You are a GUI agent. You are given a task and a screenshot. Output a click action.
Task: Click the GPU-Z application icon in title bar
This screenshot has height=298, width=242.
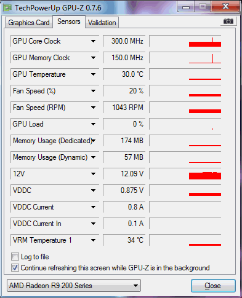pyautogui.click(x=7, y=7)
